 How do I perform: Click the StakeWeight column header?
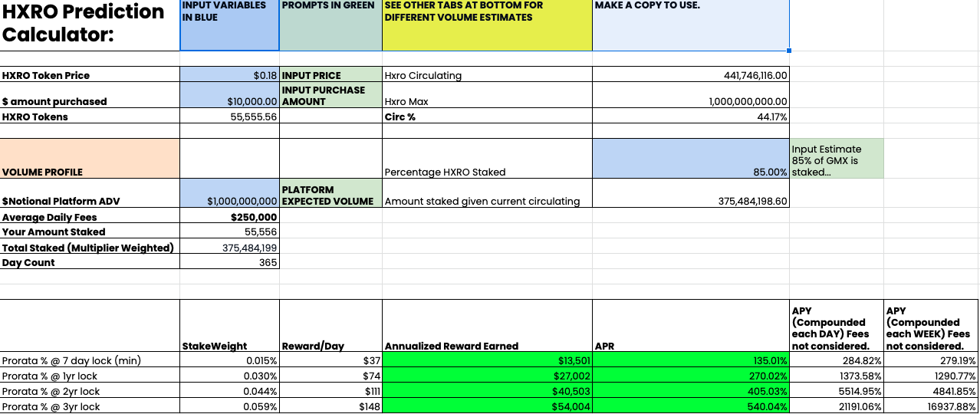pyautogui.click(x=229, y=326)
